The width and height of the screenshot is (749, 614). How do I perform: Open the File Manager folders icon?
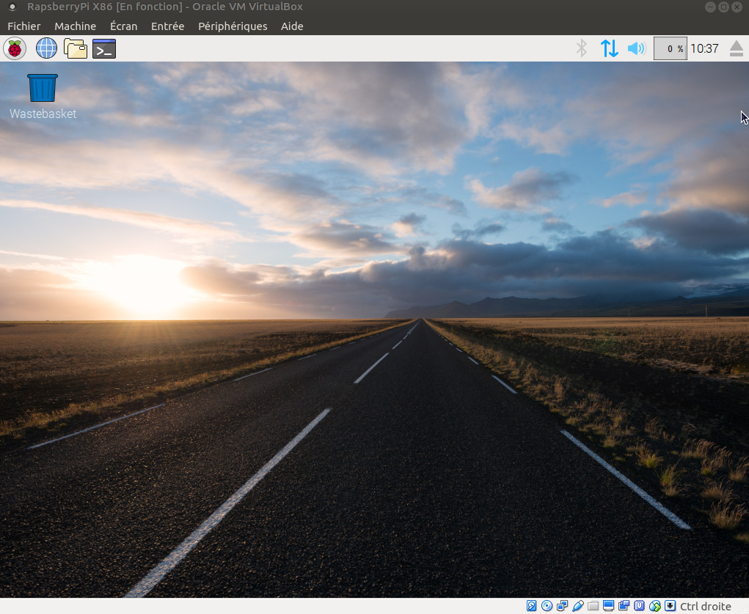tap(76, 49)
